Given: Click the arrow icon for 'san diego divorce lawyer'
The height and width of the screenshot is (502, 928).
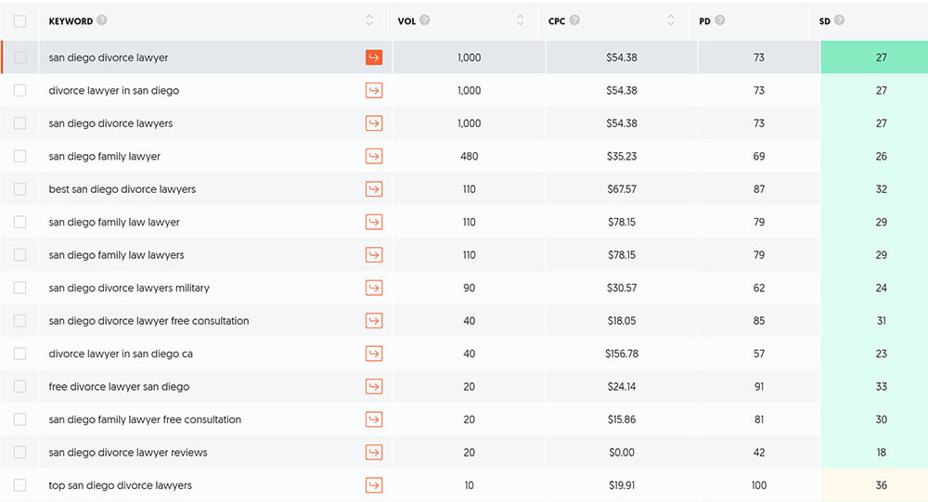Looking at the screenshot, I should point(374,58).
